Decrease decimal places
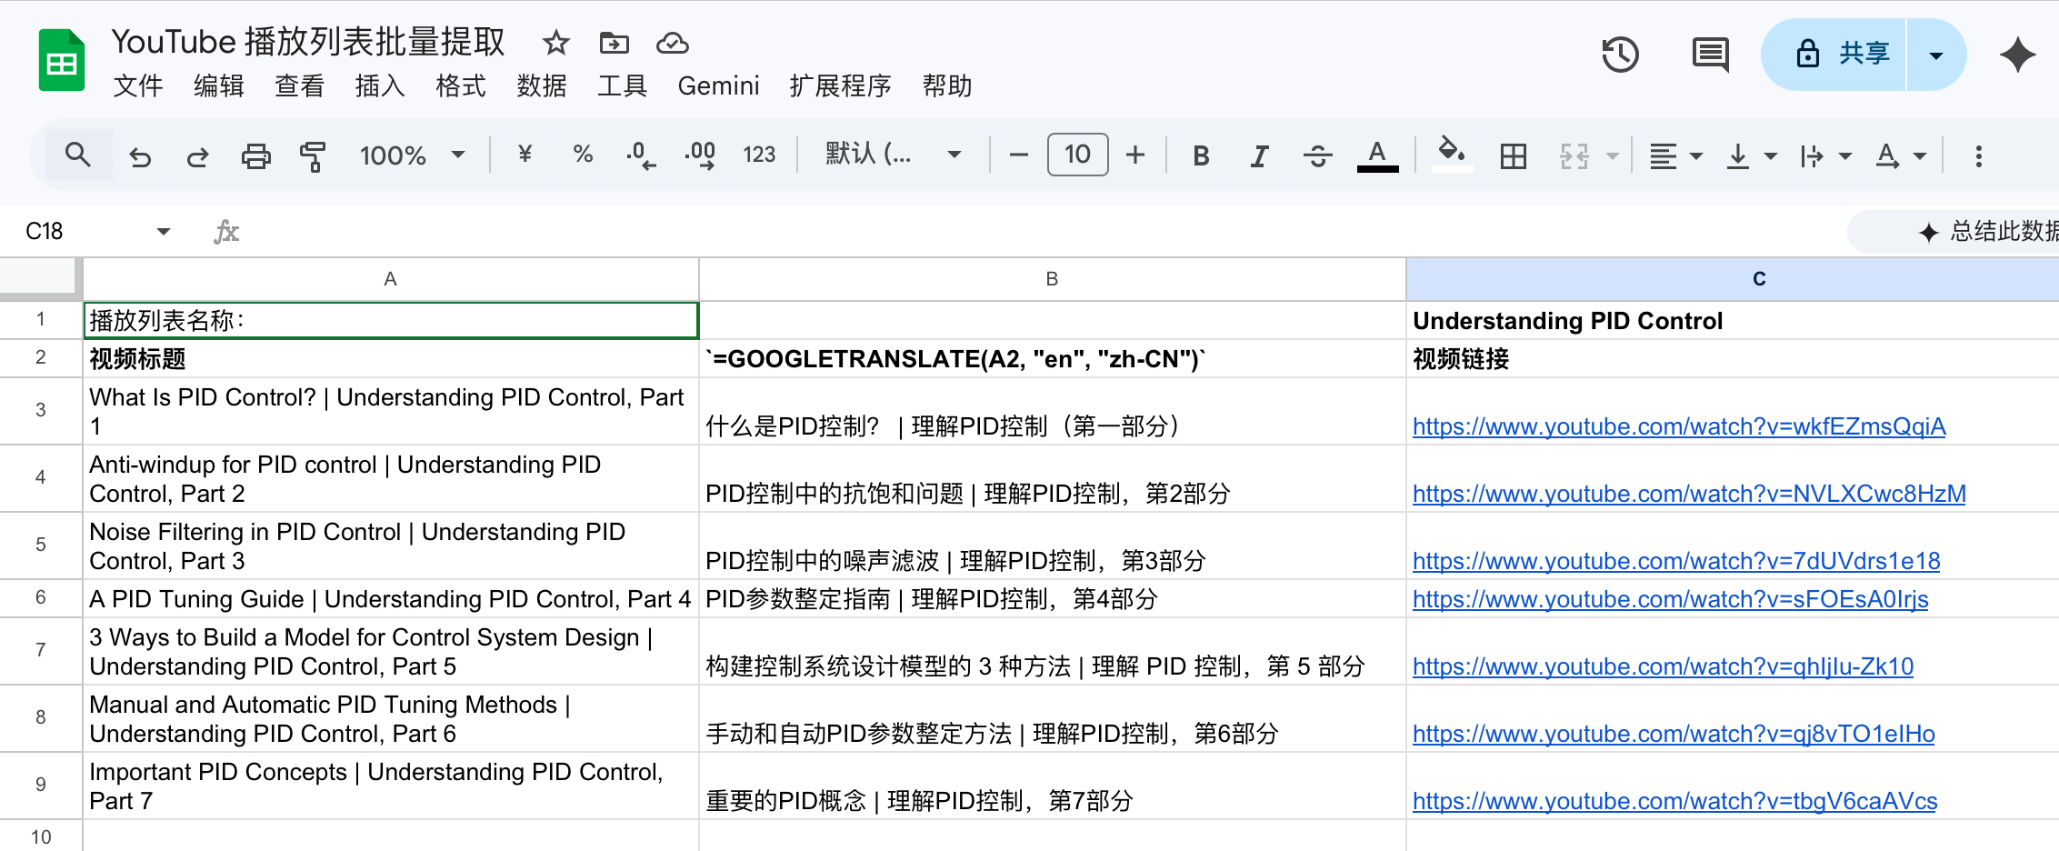The image size is (2059, 851). (641, 155)
